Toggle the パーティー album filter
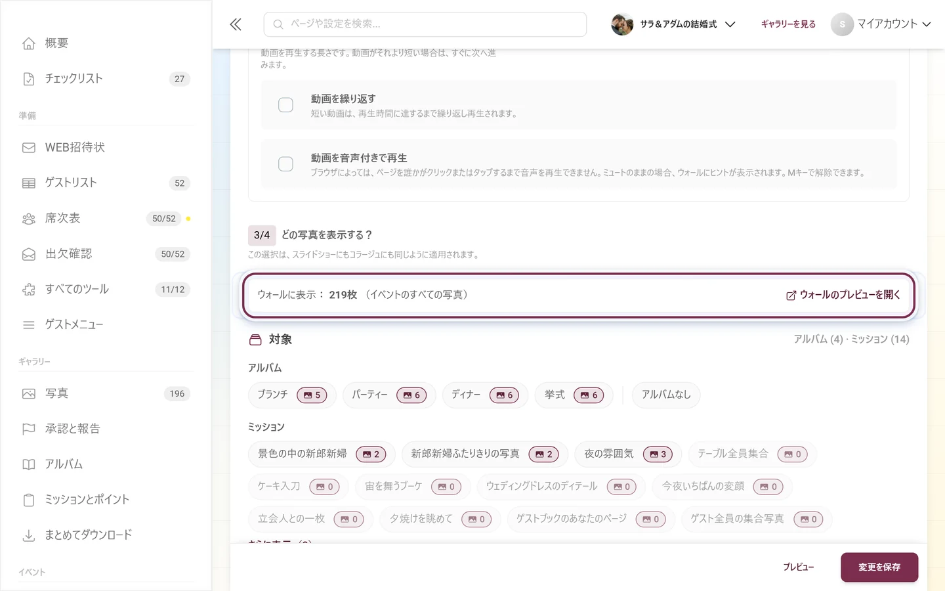 pyautogui.click(x=389, y=395)
